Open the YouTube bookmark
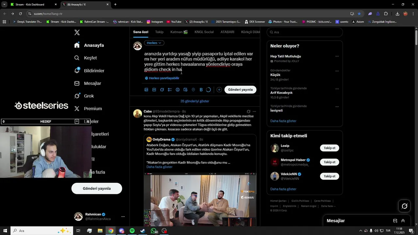The height and width of the screenshot is (235, 418). pyautogui.click(x=174, y=22)
